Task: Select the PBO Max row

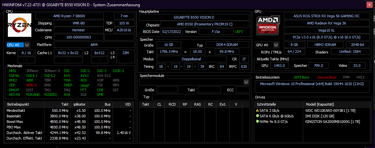Action: tap(69, 127)
